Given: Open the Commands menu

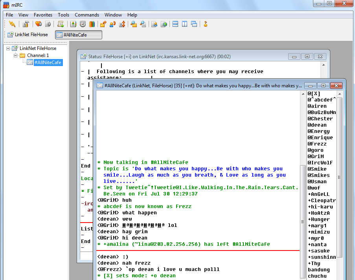Looking at the screenshot, I should coord(87,15).
